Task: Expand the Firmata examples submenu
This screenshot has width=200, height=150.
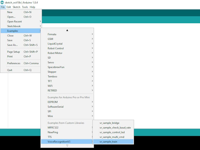Action: click(67, 34)
